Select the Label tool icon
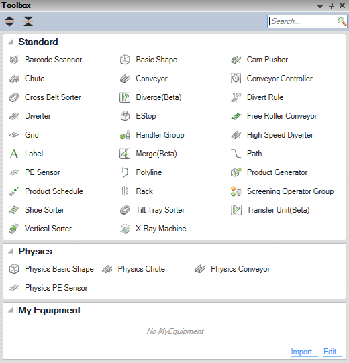Screen dimensions: 349x363 tap(14, 154)
